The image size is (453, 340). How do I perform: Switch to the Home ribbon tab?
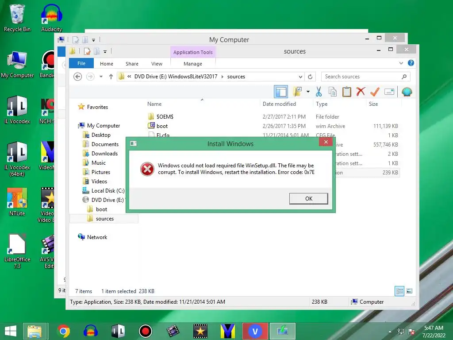[107, 64]
